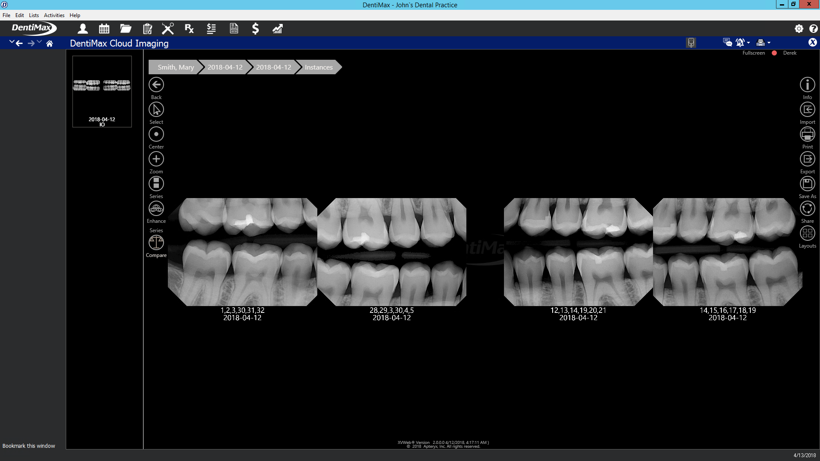This screenshot has width=820, height=461.
Task: Click the Bookmark this window link
Action: click(29, 446)
